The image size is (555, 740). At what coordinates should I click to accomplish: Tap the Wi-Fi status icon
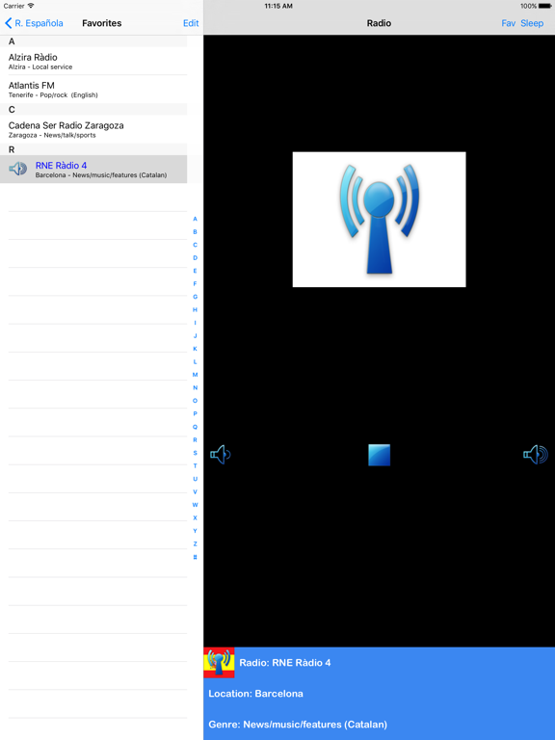coord(31,6)
